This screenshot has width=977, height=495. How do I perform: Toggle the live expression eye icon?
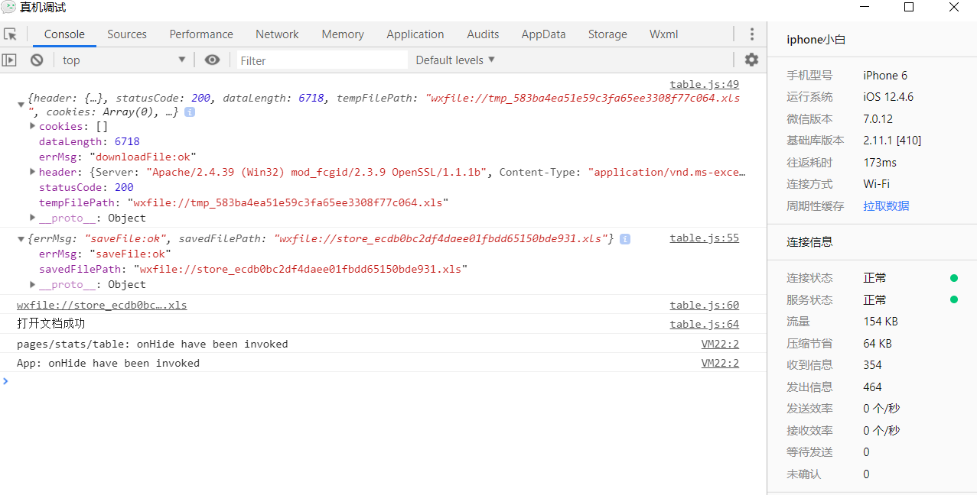point(213,60)
